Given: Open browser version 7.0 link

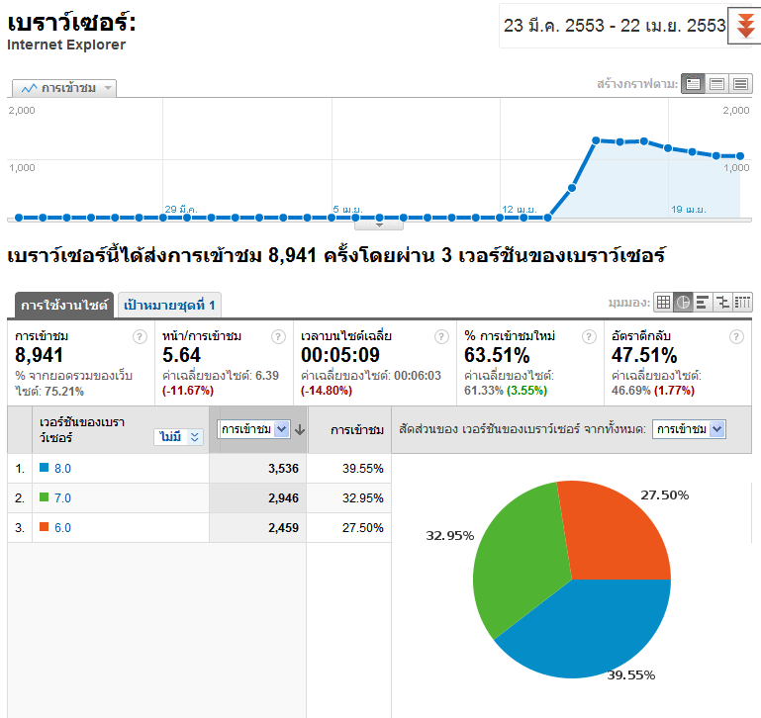Looking at the screenshot, I should (62, 498).
